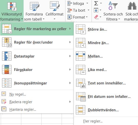
Task: Click the AutoSum sigma icon
Action: pos(96,4)
